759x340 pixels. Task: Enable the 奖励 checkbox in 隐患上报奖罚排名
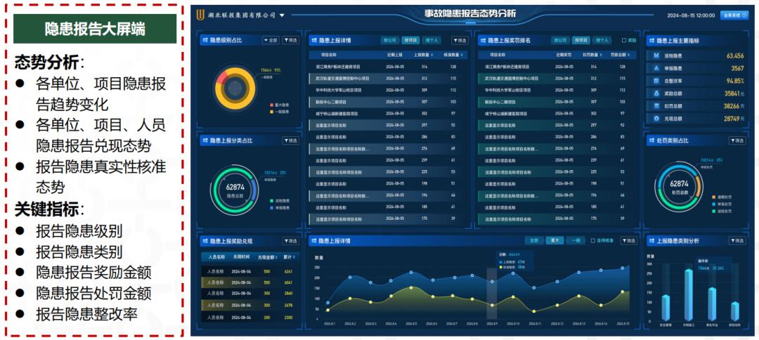[x=623, y=41]
